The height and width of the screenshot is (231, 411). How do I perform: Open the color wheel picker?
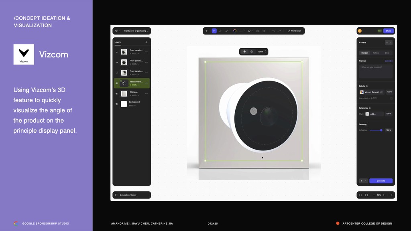pos(235,31)
